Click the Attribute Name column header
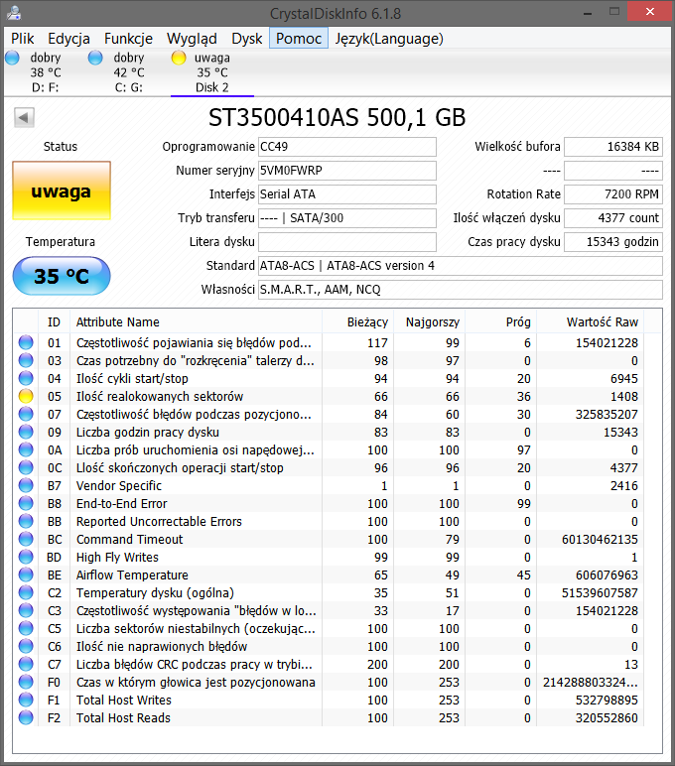 (196, 321)
